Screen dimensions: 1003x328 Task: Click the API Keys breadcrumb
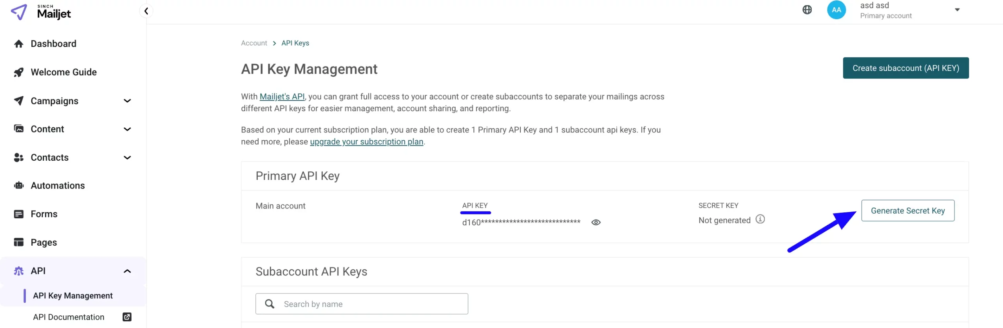click(x=295, y=43)
